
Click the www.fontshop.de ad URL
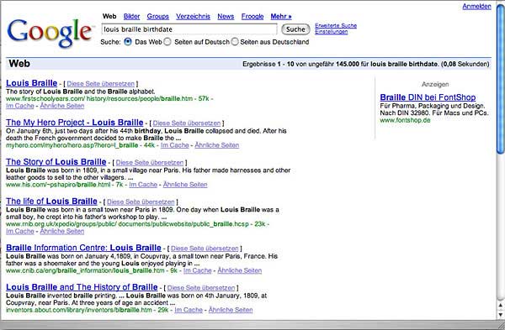405,120
